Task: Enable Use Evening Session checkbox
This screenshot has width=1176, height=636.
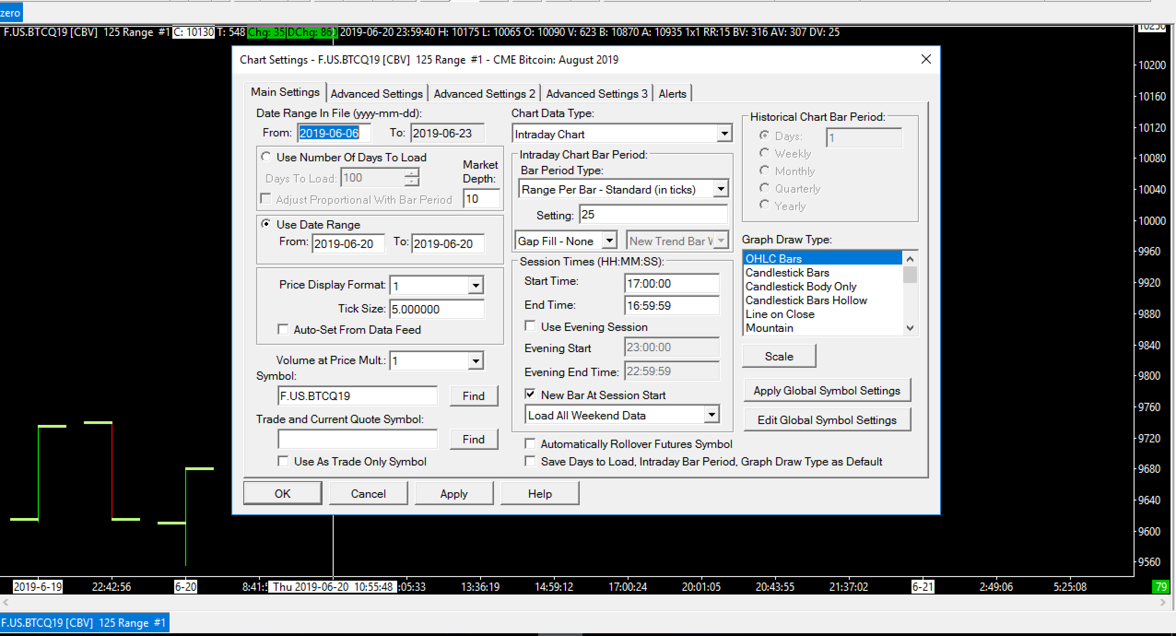Action: (530, 326)
